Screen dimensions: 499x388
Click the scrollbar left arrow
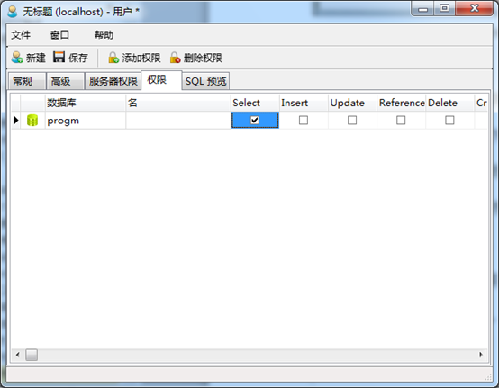pyautogui.click(x=17, y=355)
